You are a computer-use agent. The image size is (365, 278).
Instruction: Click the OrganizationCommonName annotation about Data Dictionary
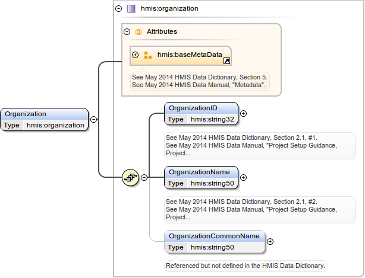click(x=245, y=266)
